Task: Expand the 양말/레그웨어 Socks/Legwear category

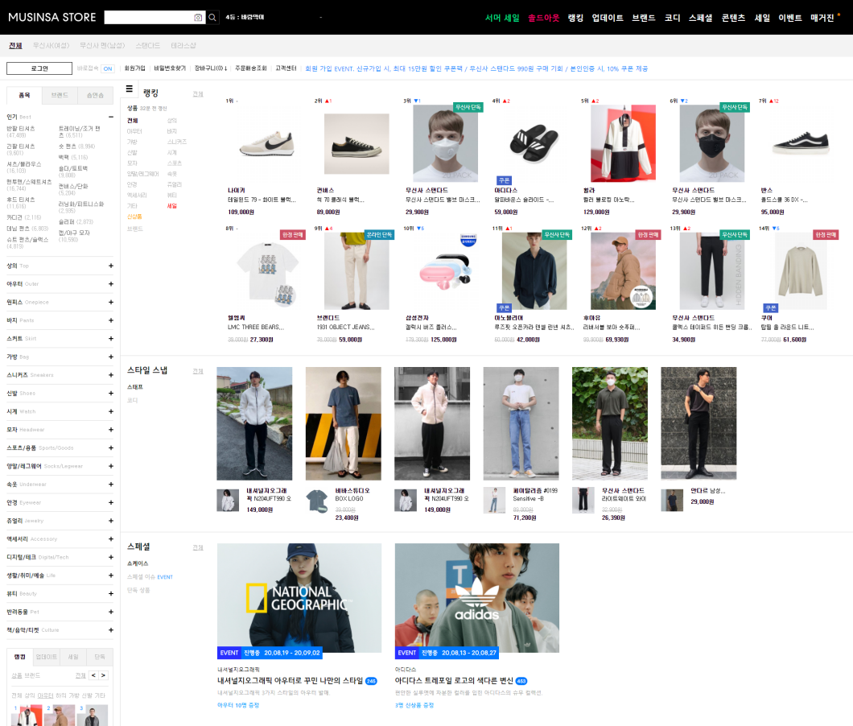Action: coord(111,466)
